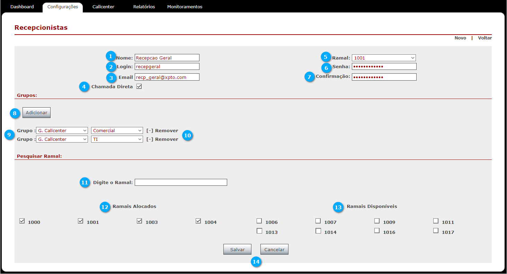Check available ramal 1007

tap(318, 221)
